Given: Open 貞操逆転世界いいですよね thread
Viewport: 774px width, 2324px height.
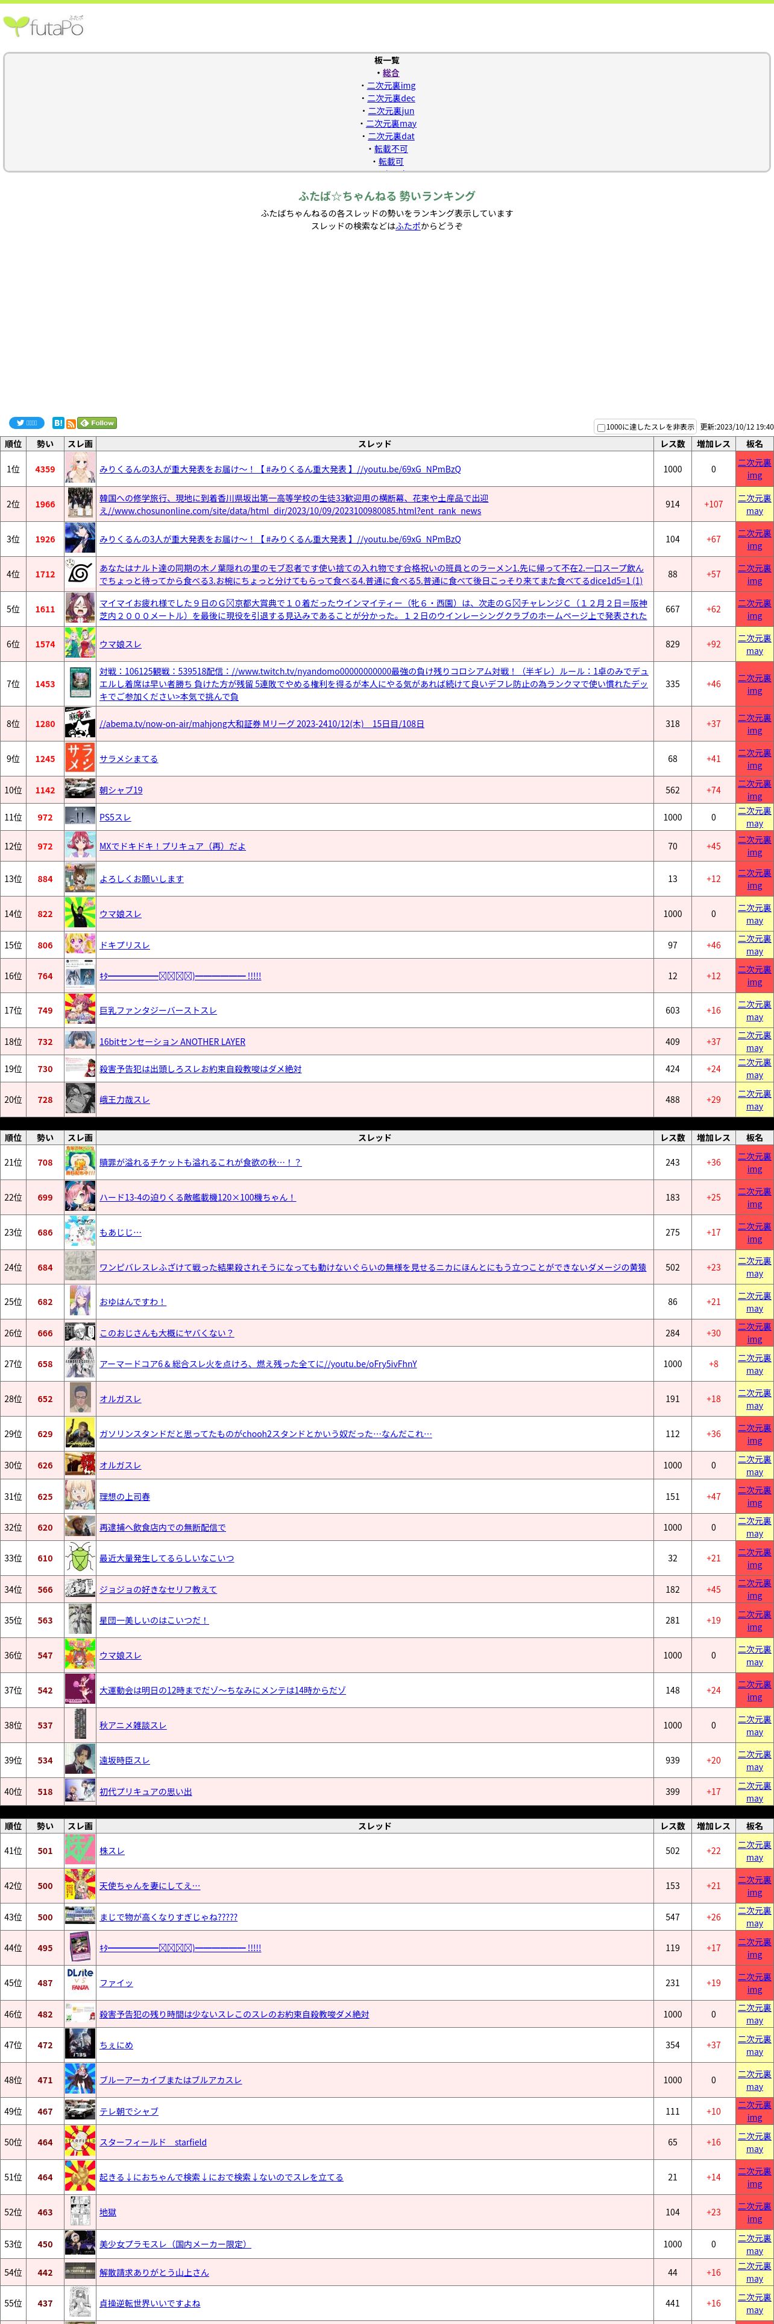Looking at the screenshot, I should (149, 2303).
